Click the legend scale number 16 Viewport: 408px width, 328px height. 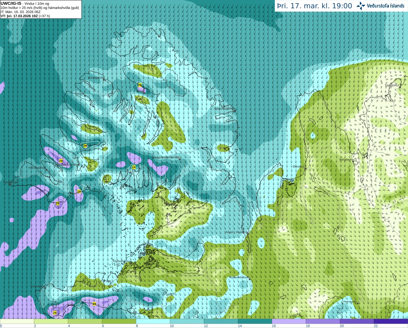pos(273,326)
